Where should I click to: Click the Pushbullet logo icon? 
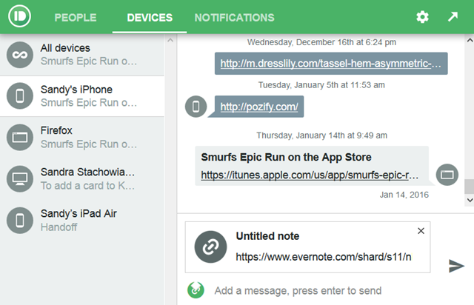click(20, 16)
